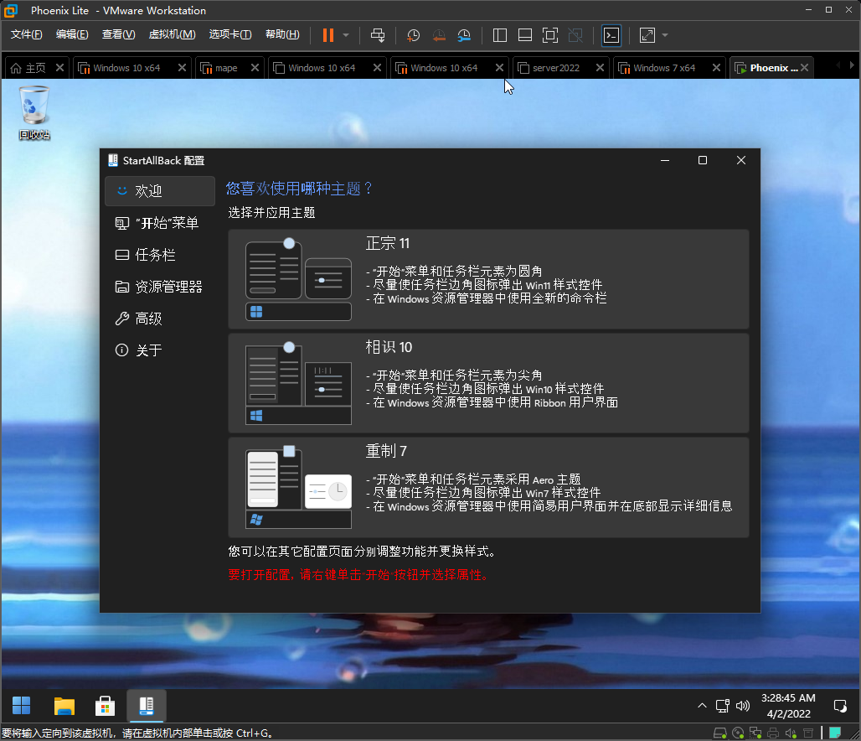Show hidden system tray icons chevron

[x=702, y=706]
